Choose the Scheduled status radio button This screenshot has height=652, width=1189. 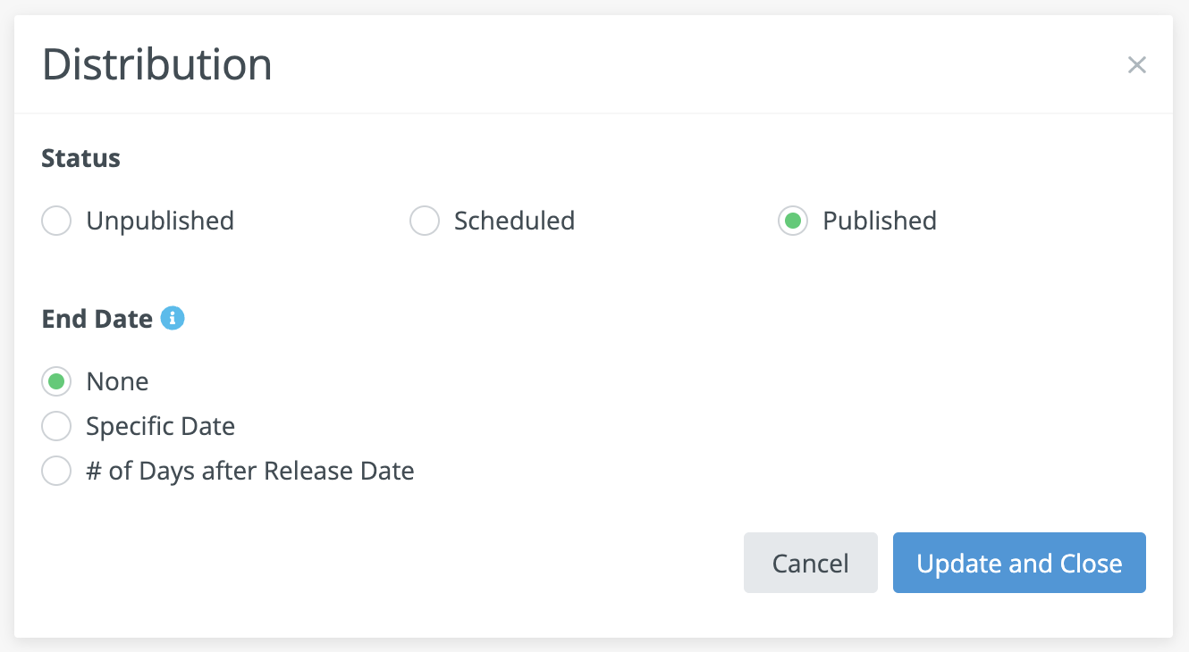click(x=425, y=221)
